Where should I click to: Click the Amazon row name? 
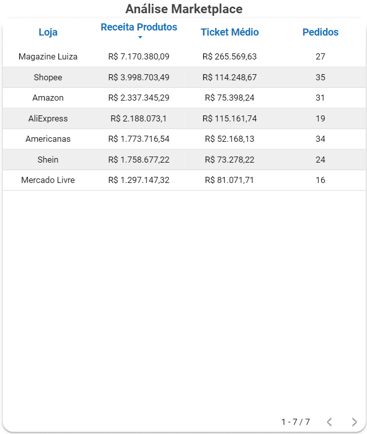48,98
